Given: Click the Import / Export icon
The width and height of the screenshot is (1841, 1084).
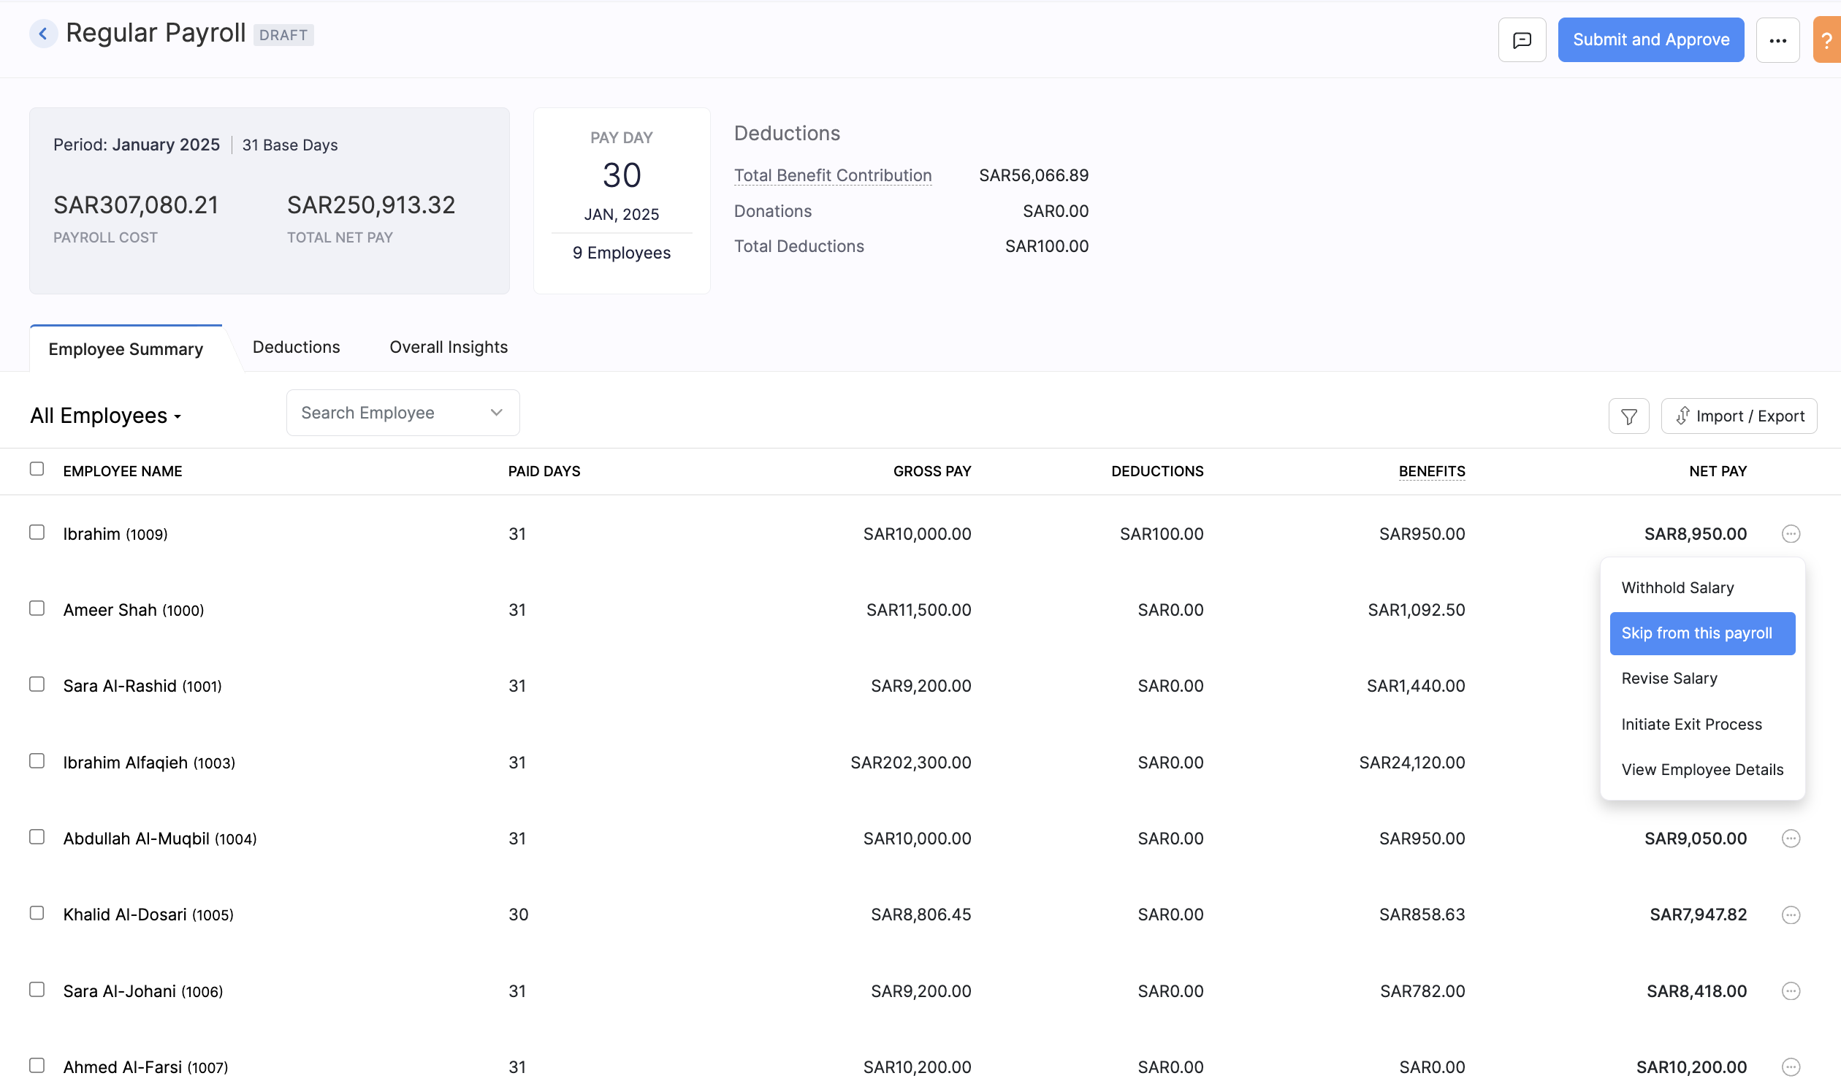Looking at the screenshot, I should pyautogui.click(x=1739, y=415).
